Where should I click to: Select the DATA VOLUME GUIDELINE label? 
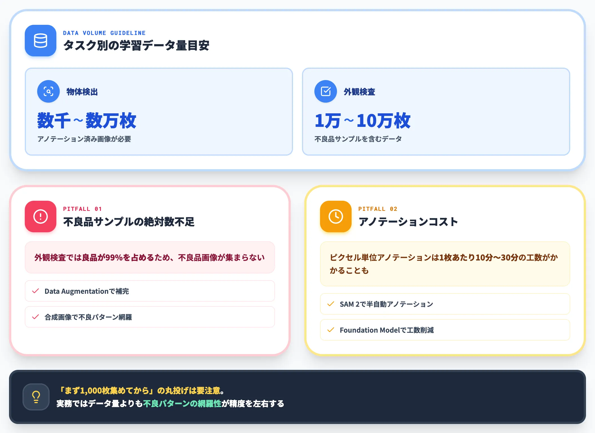[x=104, y=33]
